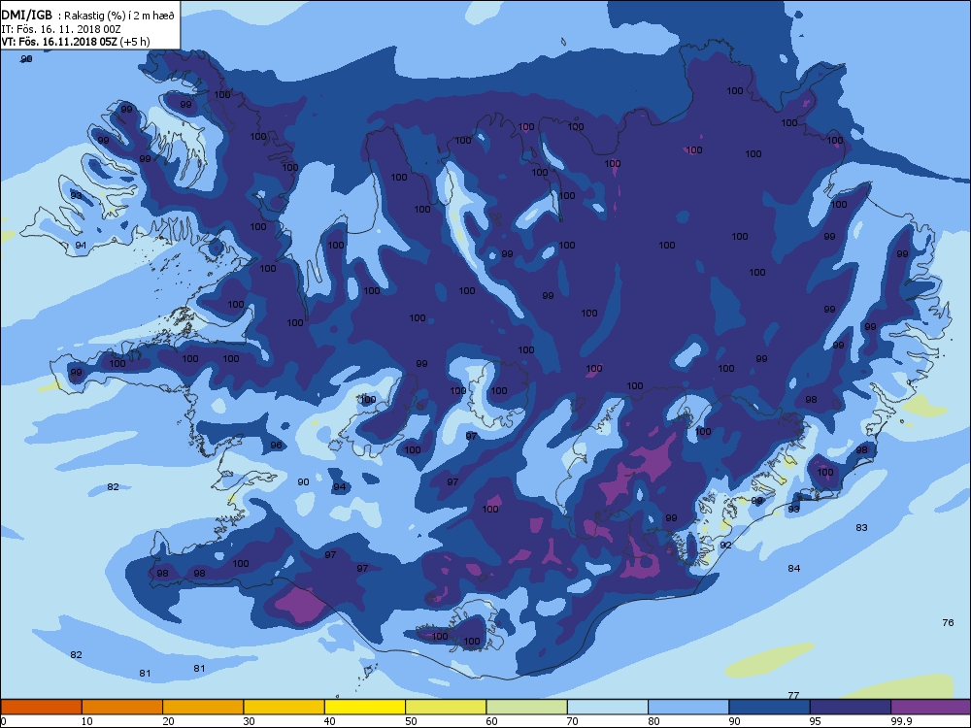971x728 pixels.
Task: Click the dark orange 0–10 legend swatch
Action: pyautogui.click(x=42, y=707)
